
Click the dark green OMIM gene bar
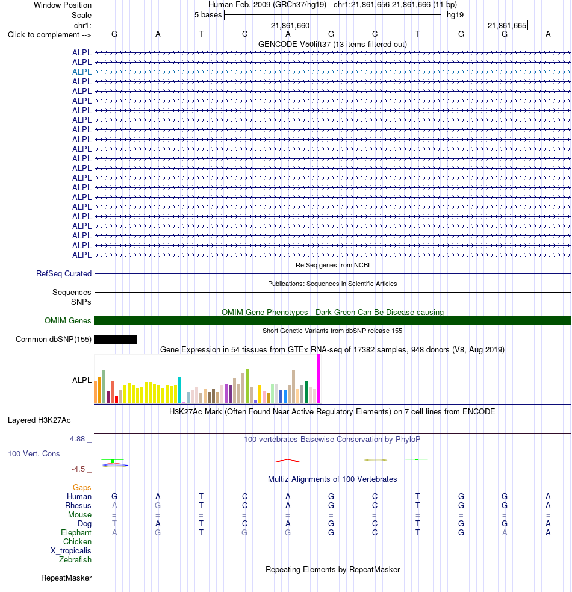[332, 320]
